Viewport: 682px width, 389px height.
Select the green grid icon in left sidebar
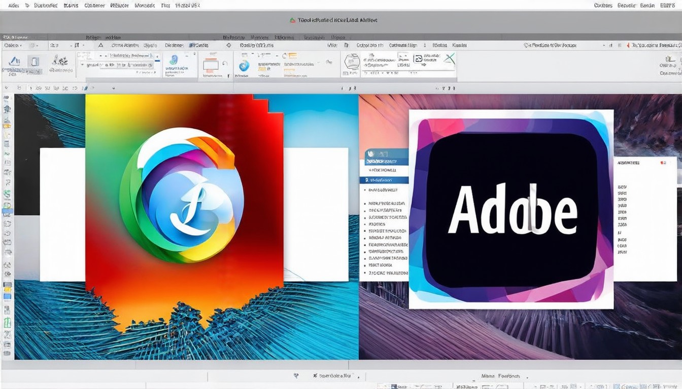click(7, 323)
